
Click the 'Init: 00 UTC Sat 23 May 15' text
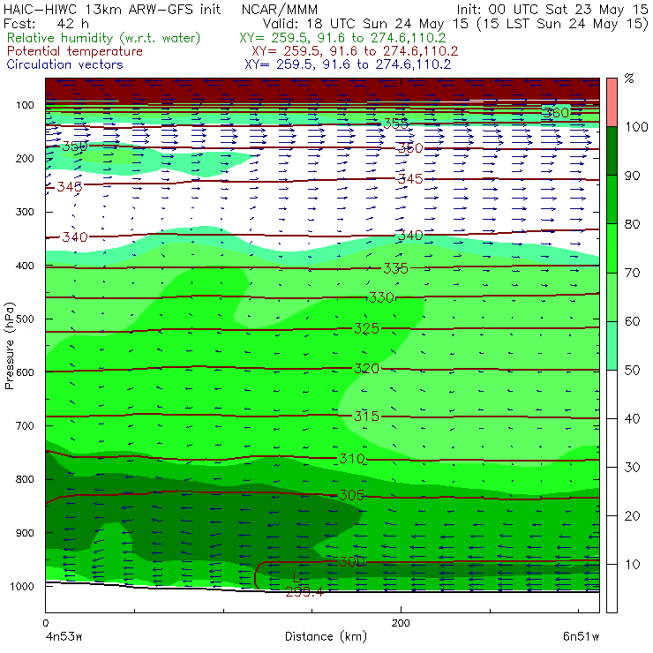click(552, 10)
